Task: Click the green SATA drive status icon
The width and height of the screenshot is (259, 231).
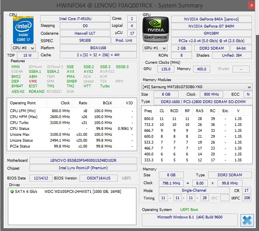Action: tap(11, 191)
